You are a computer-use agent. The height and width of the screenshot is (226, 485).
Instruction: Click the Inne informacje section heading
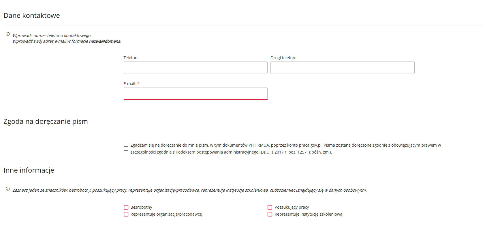tap(29, 170)
